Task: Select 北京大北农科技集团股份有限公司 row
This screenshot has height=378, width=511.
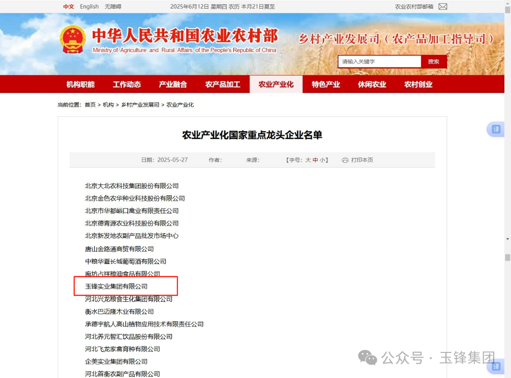Action: pyautogui.click(x=132, y=186)
